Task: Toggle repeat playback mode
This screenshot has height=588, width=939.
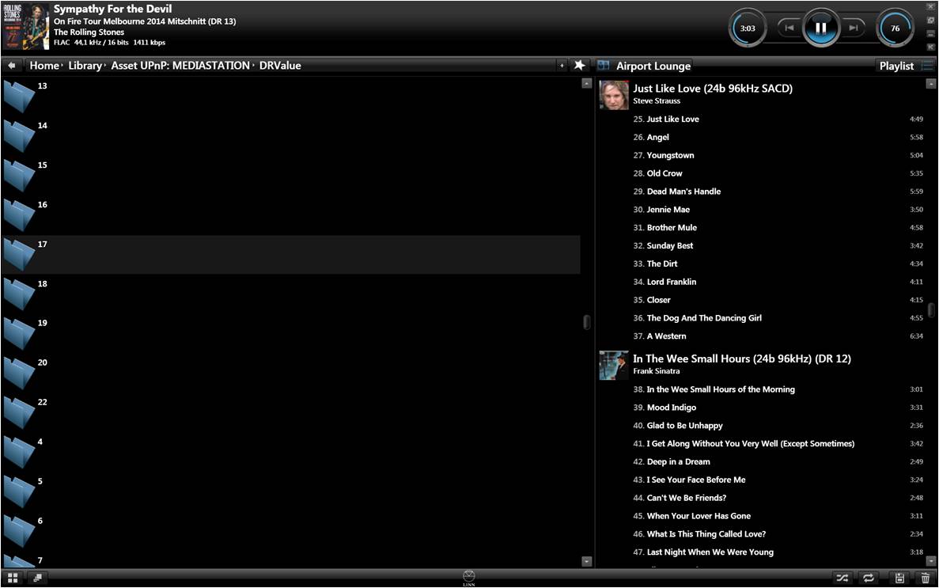Action: pyautogui.click(x=869, y=579)
